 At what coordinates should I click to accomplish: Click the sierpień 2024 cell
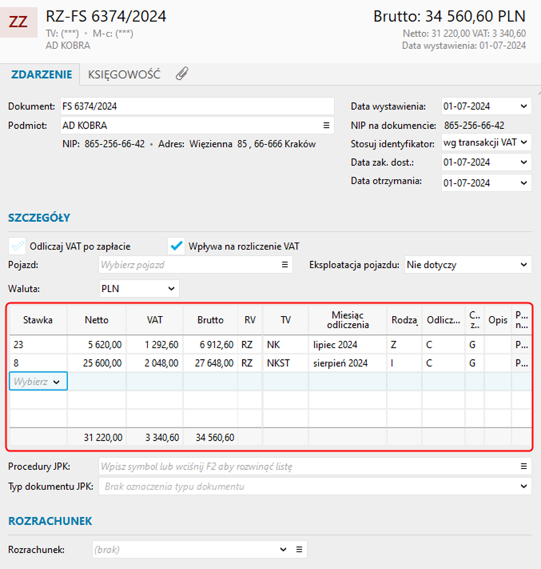pos(348,363)
